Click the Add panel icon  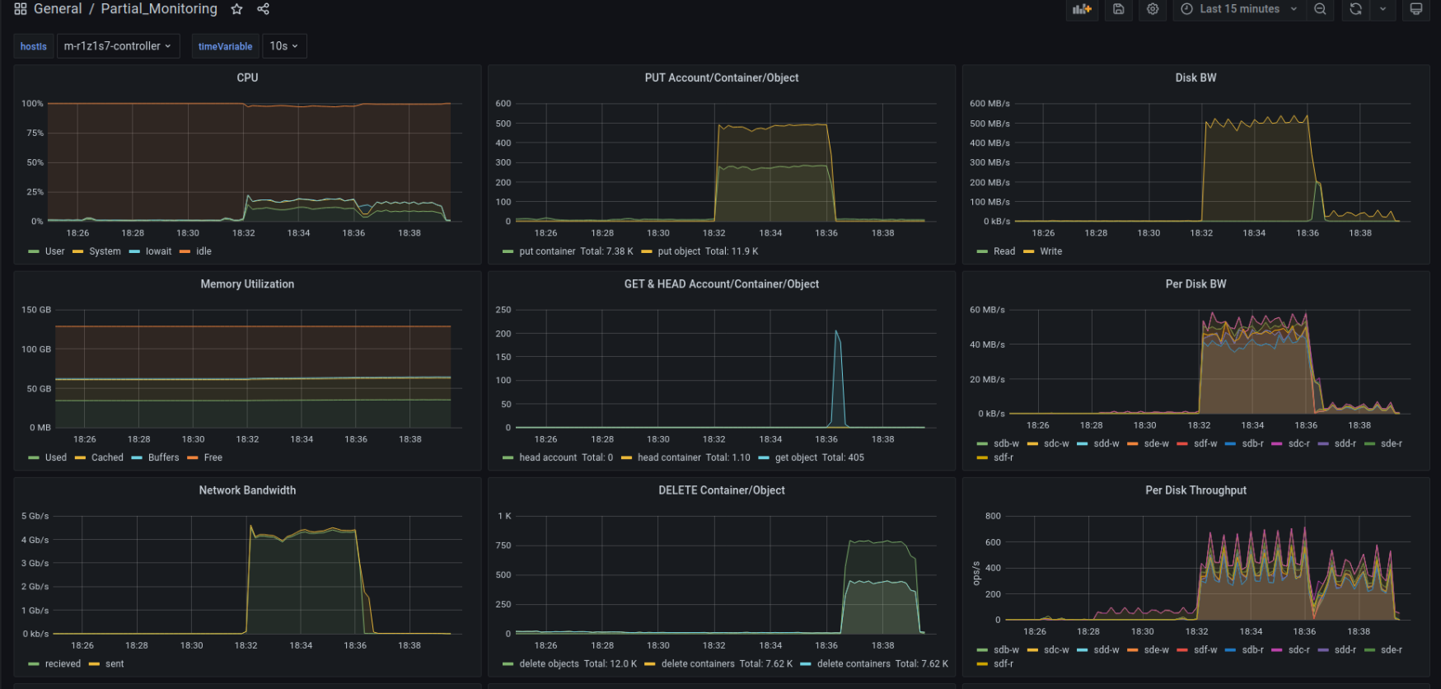tap(1082, 9)
